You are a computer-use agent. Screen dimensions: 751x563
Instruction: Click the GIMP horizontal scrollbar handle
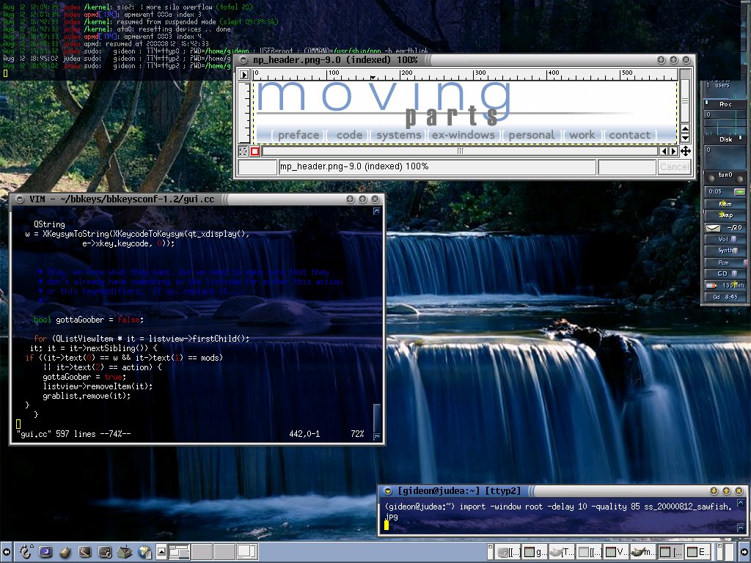tap(460, 151)
